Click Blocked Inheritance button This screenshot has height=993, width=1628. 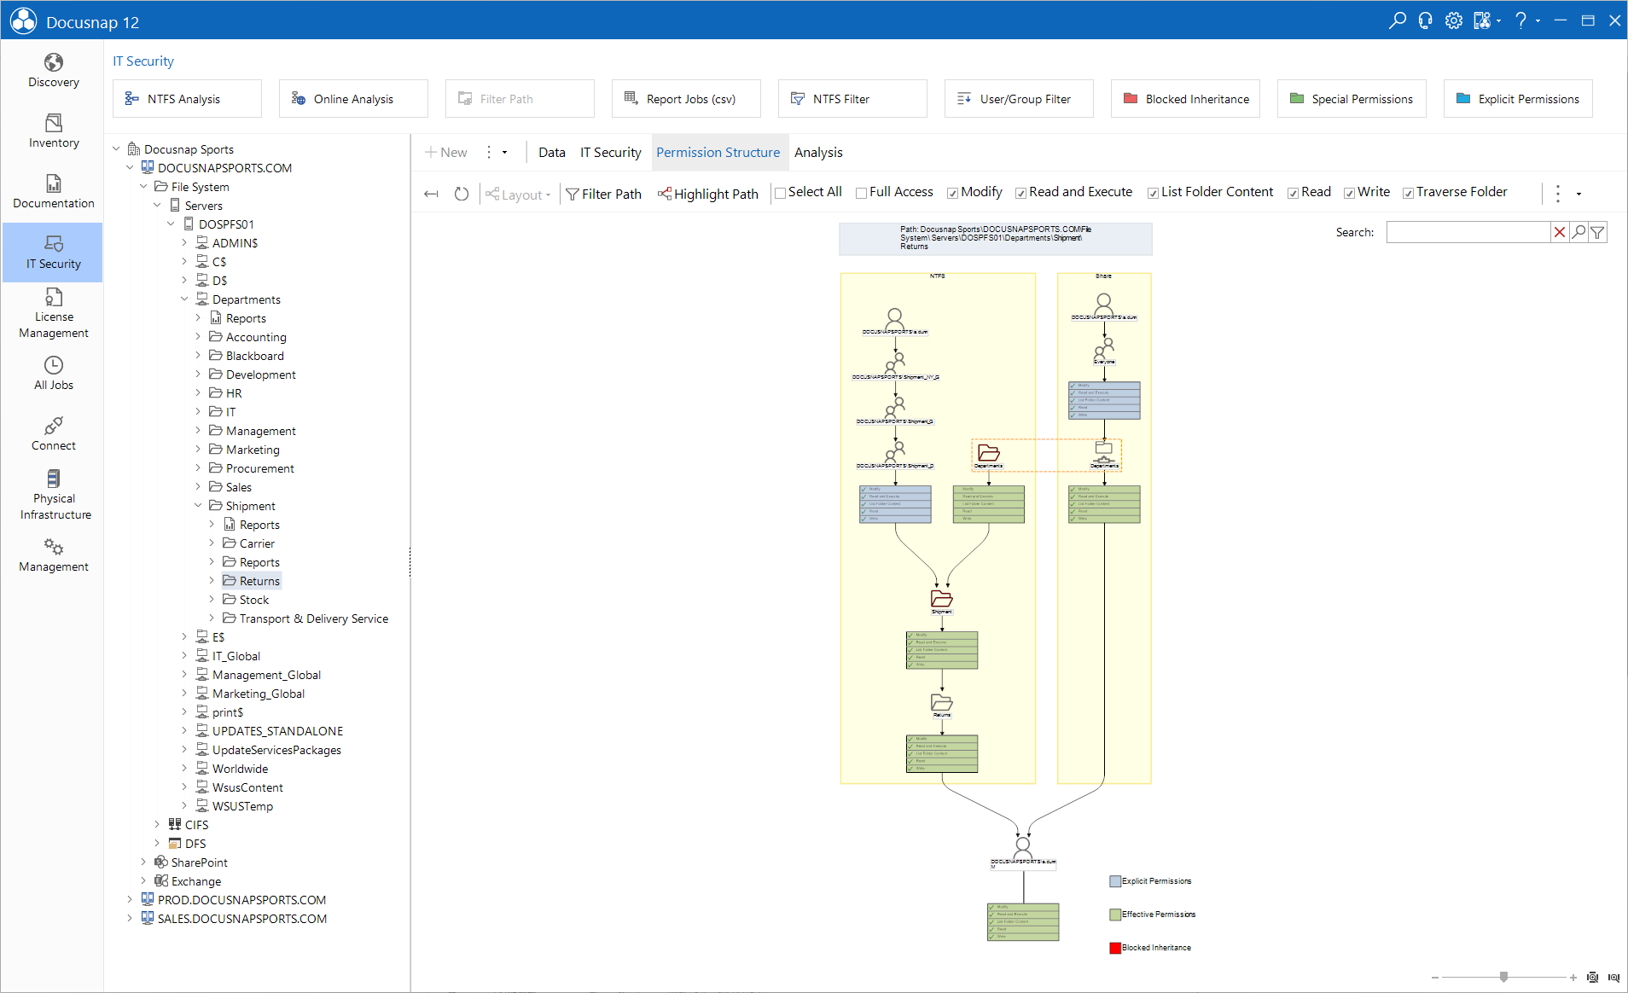(1185, 98)
